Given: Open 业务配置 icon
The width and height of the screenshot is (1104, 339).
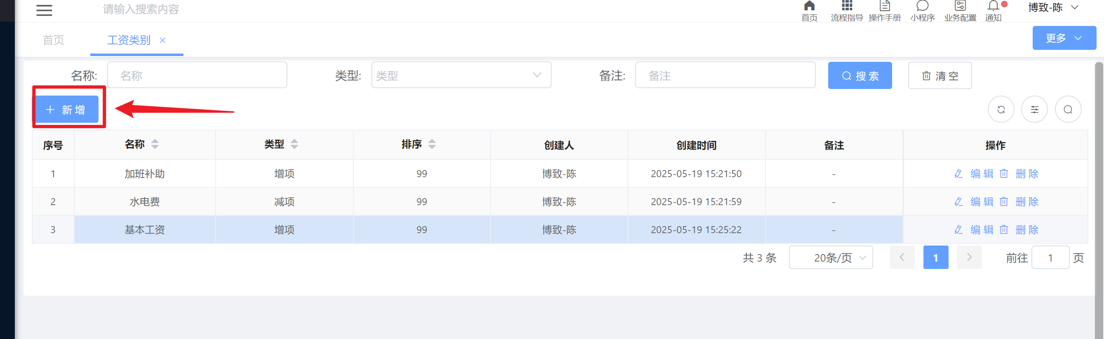Looking at the screenshot, I should click(960, 11).
